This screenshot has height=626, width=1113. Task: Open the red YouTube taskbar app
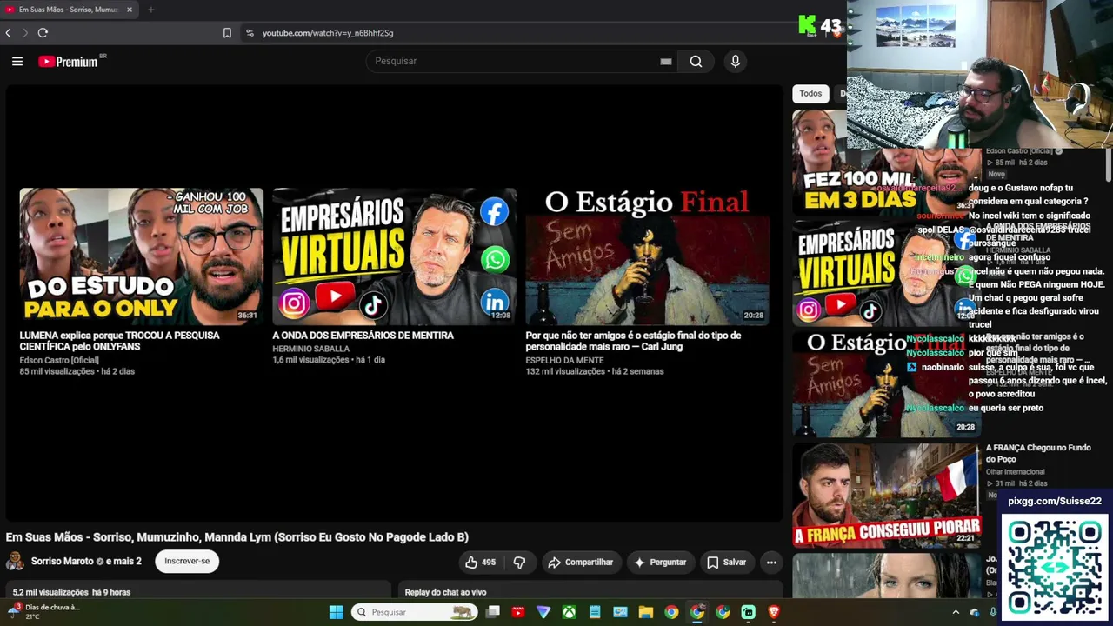pyautogui.click(x=518, y=612)
